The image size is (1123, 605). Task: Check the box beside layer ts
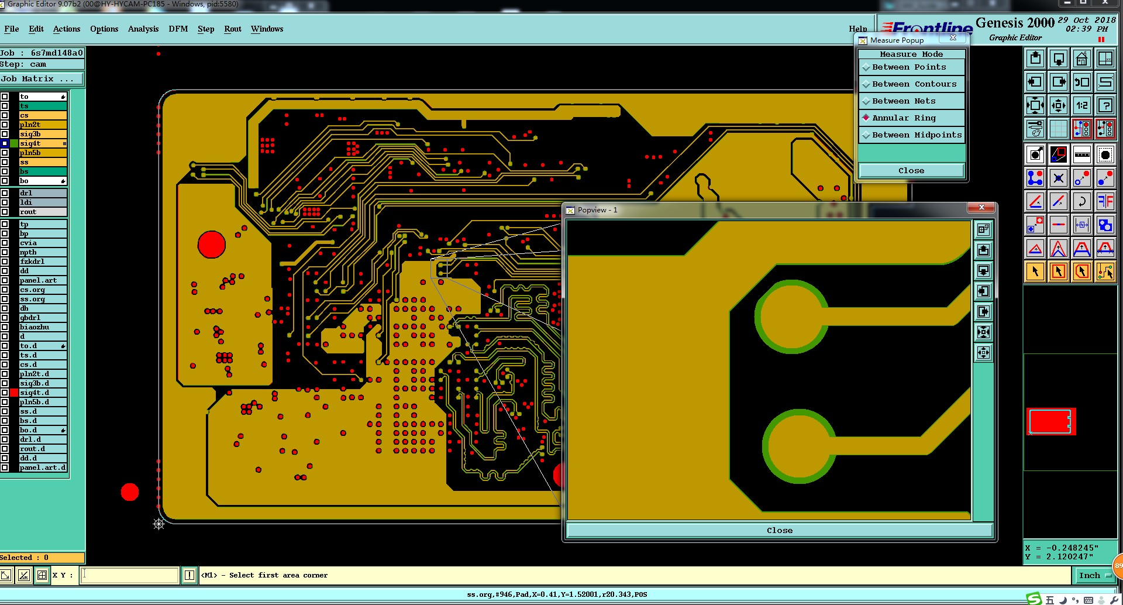pyautogui.click(x=5, y=106)
